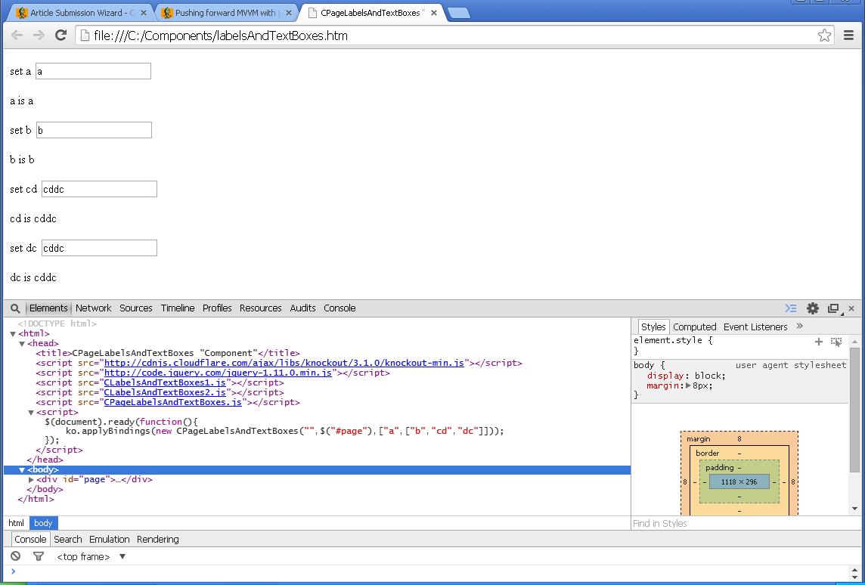Viewport: 865px width, 585px height.
Task: Select the Styles sidebar tab
Action: click(x=653, y=327)
